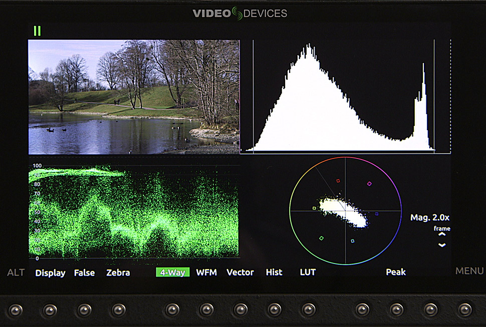The width and height of the screenshot is (486, 327).
Task: Select the park video preview image
Action: click(x=134, y=97)
